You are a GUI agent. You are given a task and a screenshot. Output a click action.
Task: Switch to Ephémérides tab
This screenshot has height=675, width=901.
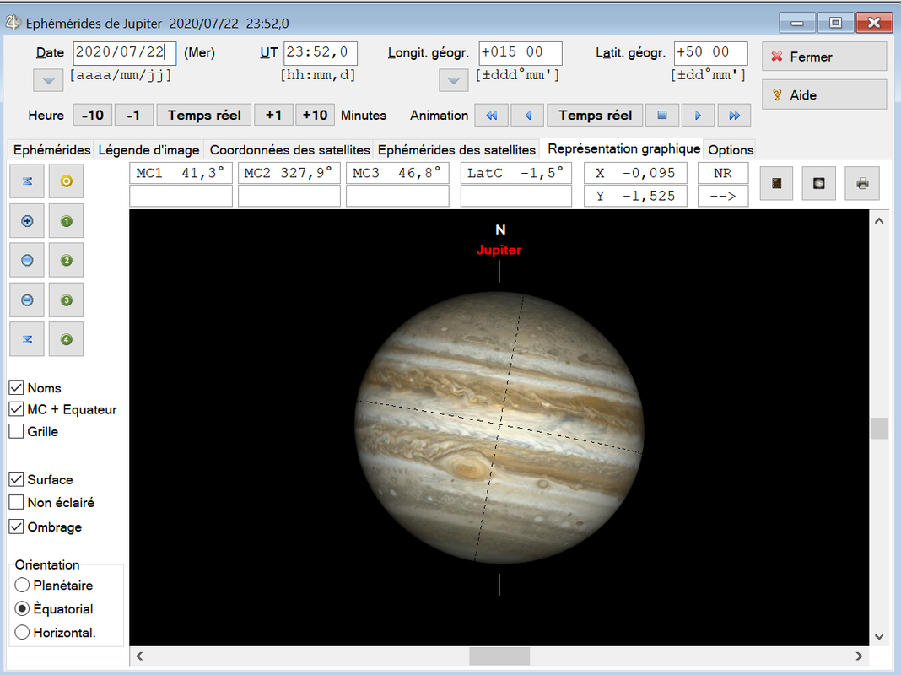51,150
